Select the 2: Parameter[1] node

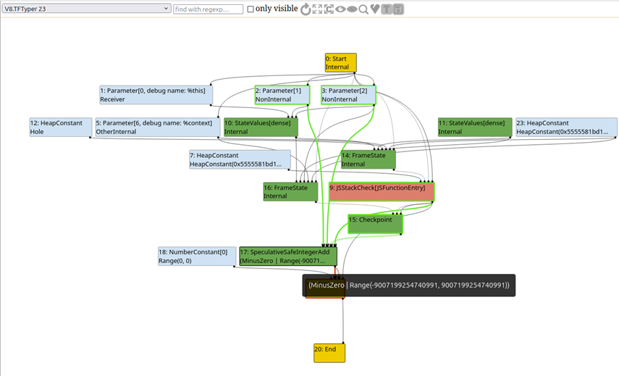pos(282,95)
